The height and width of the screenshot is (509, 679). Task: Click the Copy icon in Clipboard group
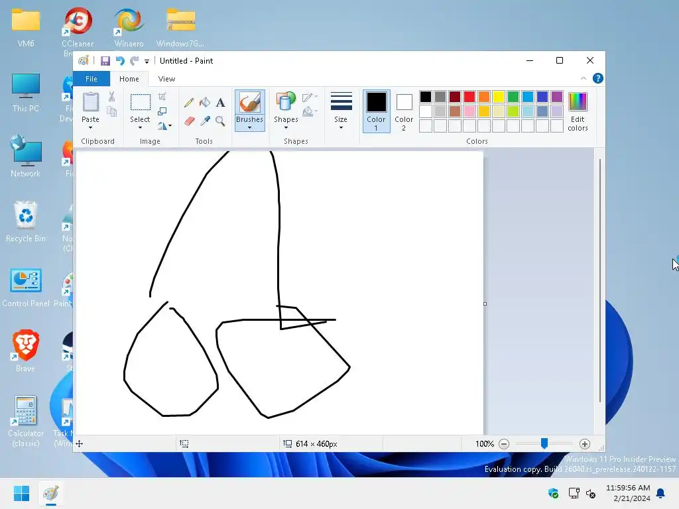(x=111, y=111)
